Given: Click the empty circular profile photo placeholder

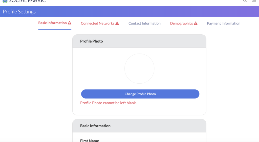Looking at the screenshot, I should coord(139,69).
